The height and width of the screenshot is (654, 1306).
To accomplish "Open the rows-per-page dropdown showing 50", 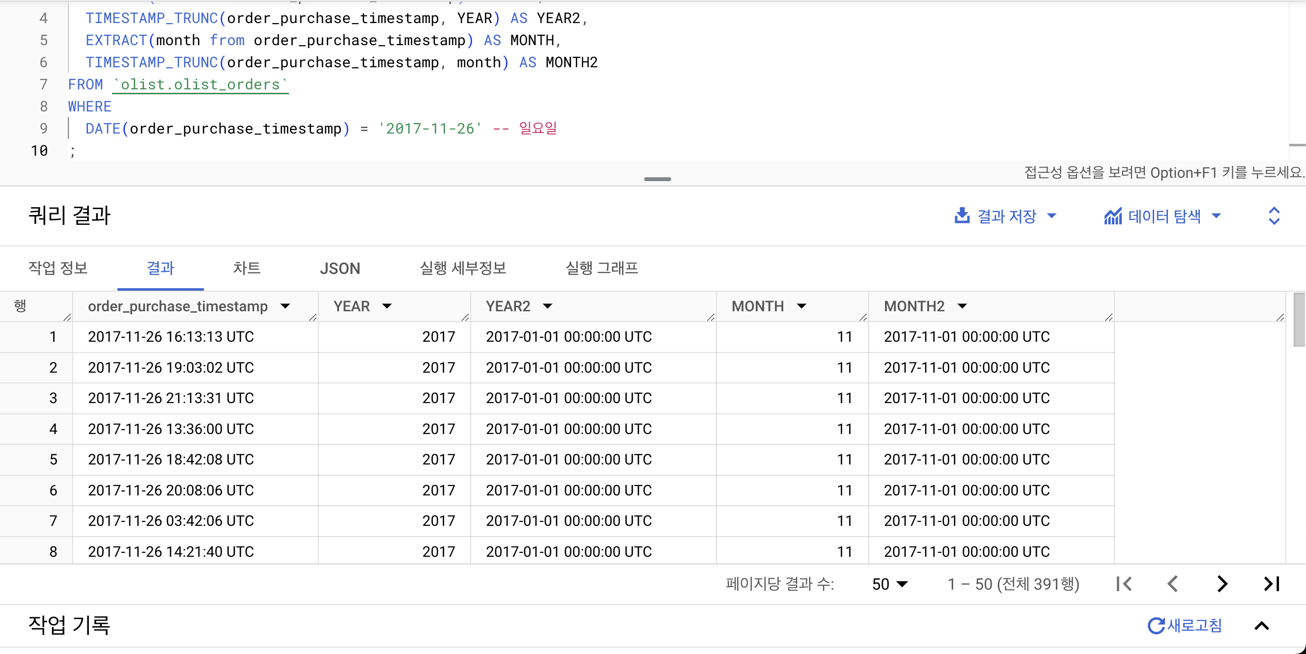I will pyautogui.click(x=890, y=584).
